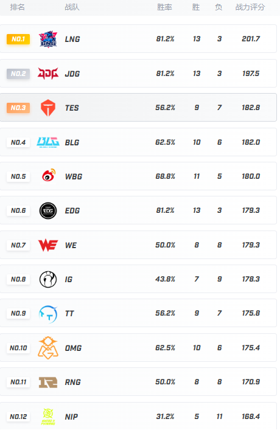The image size is (280, 433).
Task: Open the OMG team logo
Action: (x=48, y=348)
